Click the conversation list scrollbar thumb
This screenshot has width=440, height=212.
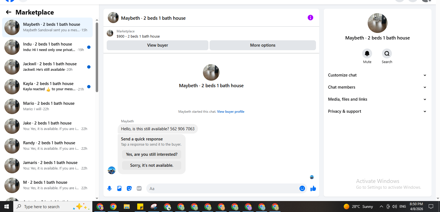tap(97, 57)
